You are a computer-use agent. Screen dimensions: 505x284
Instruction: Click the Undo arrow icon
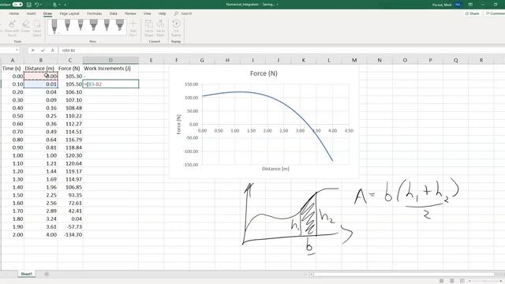[x=37, y=5]
